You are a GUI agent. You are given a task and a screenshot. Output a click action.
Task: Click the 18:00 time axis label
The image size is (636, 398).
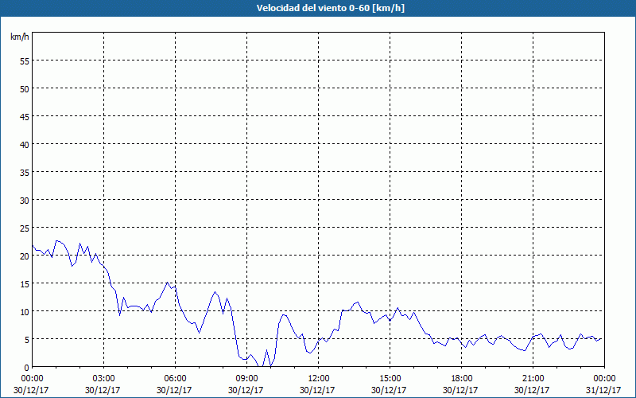point(462,379)
